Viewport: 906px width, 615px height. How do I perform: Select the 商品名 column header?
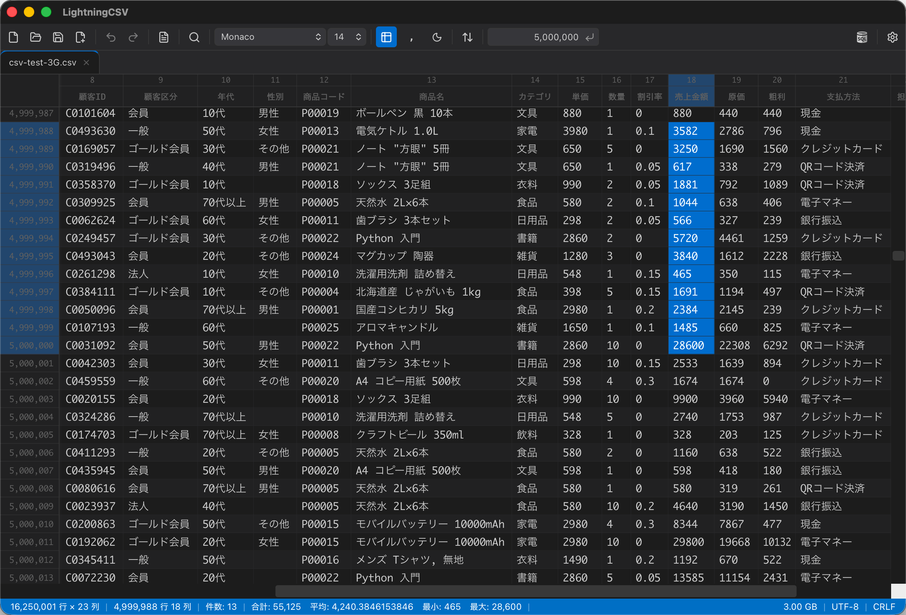click(x=431, y=96)
